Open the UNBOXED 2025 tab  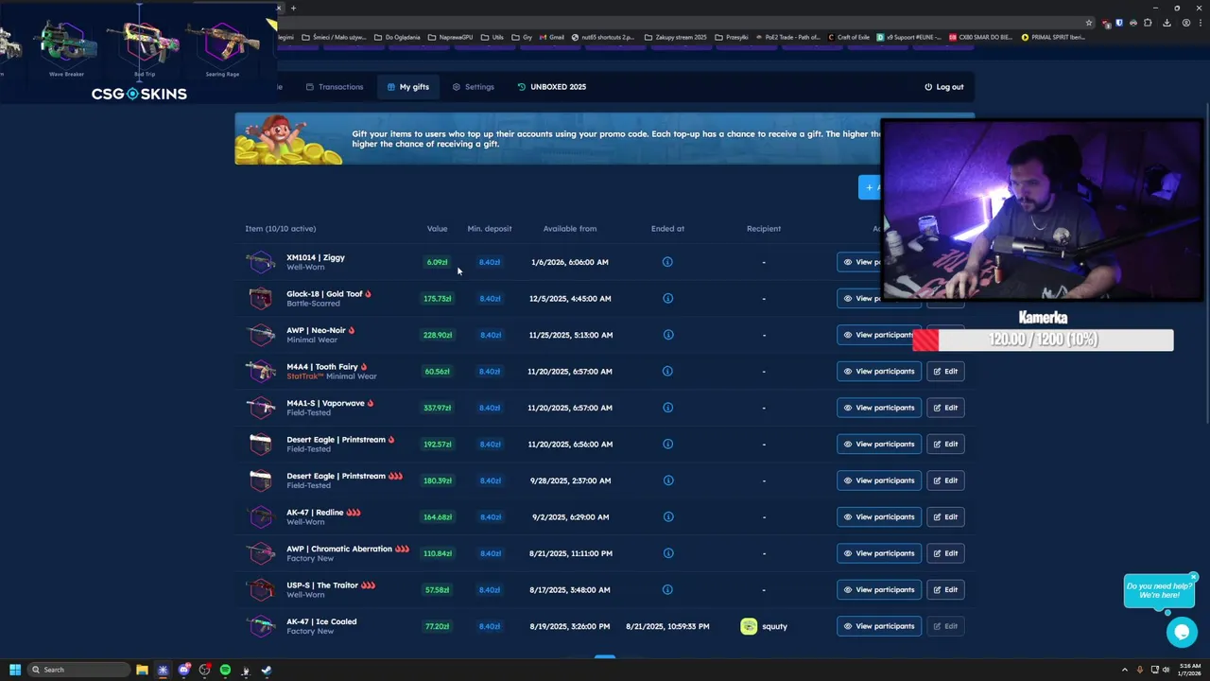point(552,87)
